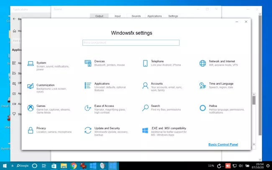Click the Devices icon

coord(88,63)
